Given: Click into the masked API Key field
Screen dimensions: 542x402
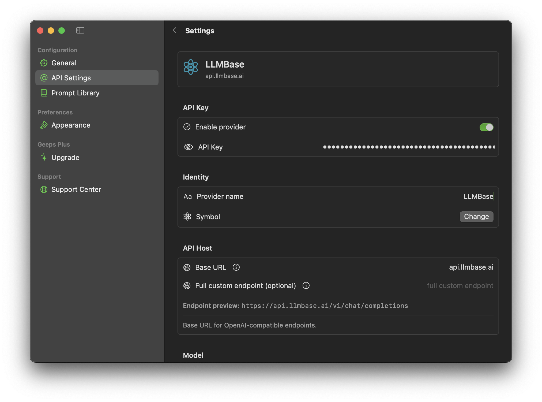Looking at the screenshot, I should [409, 147].
